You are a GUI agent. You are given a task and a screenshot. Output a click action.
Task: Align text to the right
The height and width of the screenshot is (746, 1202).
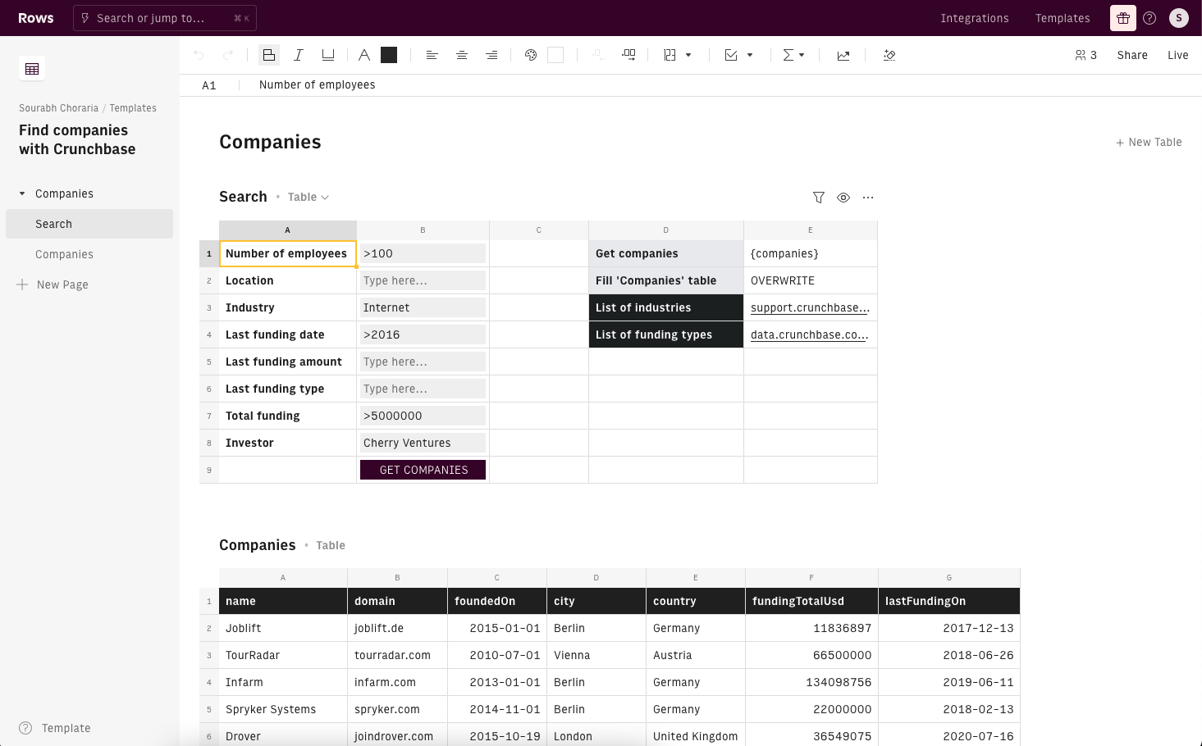coord(491,55)
